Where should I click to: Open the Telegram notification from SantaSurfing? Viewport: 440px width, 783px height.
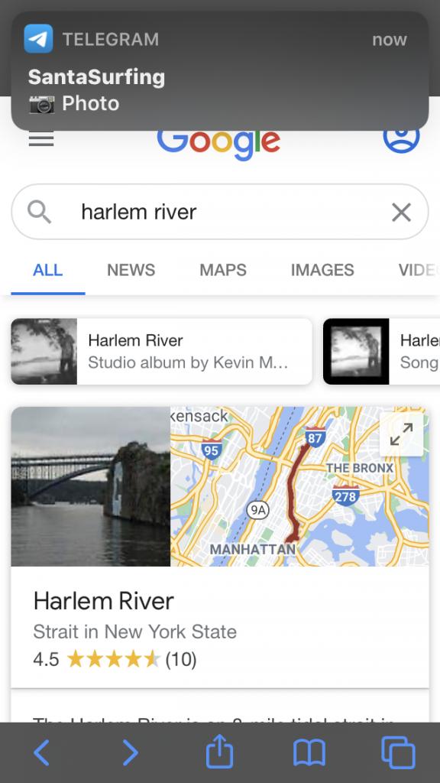tap(220, 71)
